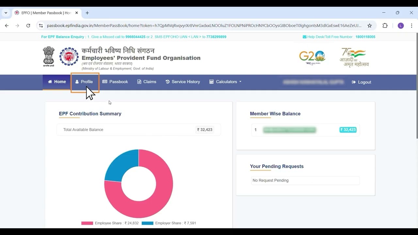The width and height of the screenshot is (418, 235).
Task: Click the browser Back arrow
Action: (7, 25)
